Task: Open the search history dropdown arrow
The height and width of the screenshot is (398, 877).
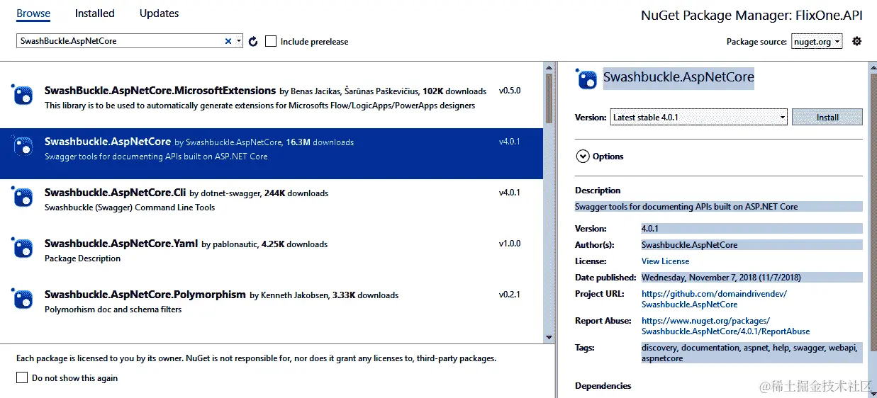Action: coord(239,41)
